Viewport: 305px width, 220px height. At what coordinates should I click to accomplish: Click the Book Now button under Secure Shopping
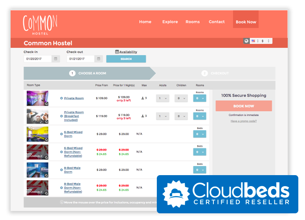click(244, 106)
